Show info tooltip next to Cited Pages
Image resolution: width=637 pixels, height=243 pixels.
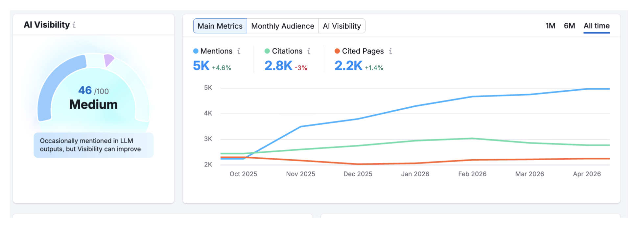(x=390, y=51)
